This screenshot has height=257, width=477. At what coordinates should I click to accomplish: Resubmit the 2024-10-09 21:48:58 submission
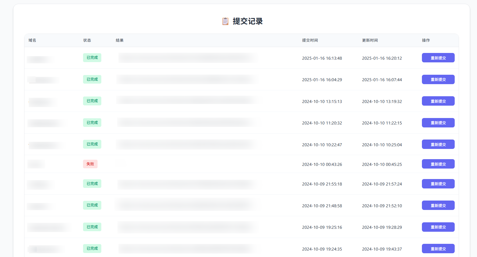tap(438, 205)
